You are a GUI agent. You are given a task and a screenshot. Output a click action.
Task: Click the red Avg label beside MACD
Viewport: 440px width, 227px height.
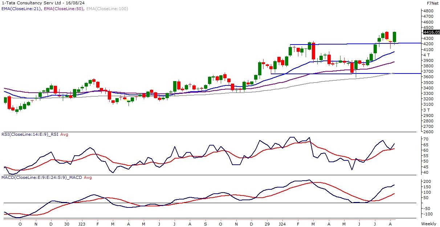(x=88, y=177)
